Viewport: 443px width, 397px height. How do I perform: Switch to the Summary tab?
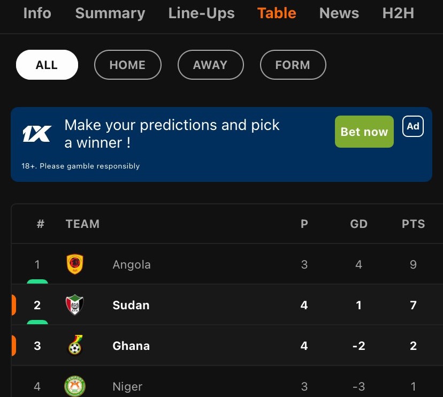pyautogui.click(x=110, y=13)
